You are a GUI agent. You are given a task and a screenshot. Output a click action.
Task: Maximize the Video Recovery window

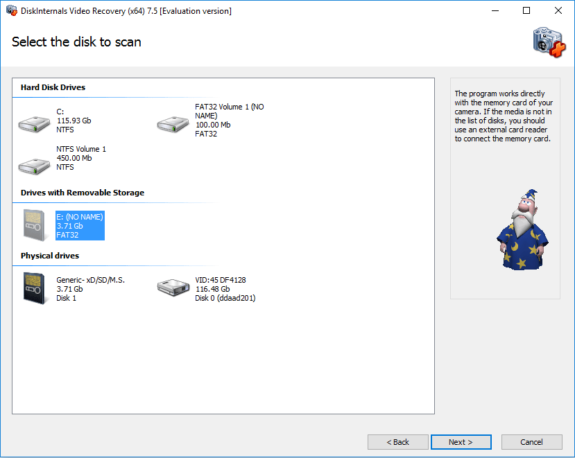526,10
